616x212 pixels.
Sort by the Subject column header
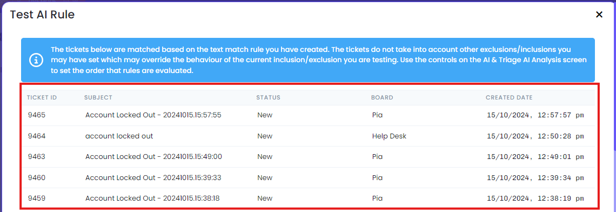pos(98,97)
